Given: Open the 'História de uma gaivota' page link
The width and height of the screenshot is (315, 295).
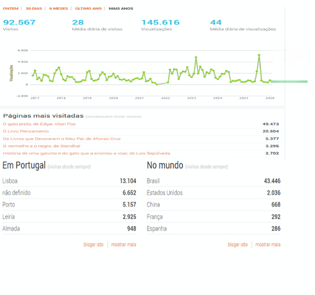Looking at the screenshot, I should 86,153.
